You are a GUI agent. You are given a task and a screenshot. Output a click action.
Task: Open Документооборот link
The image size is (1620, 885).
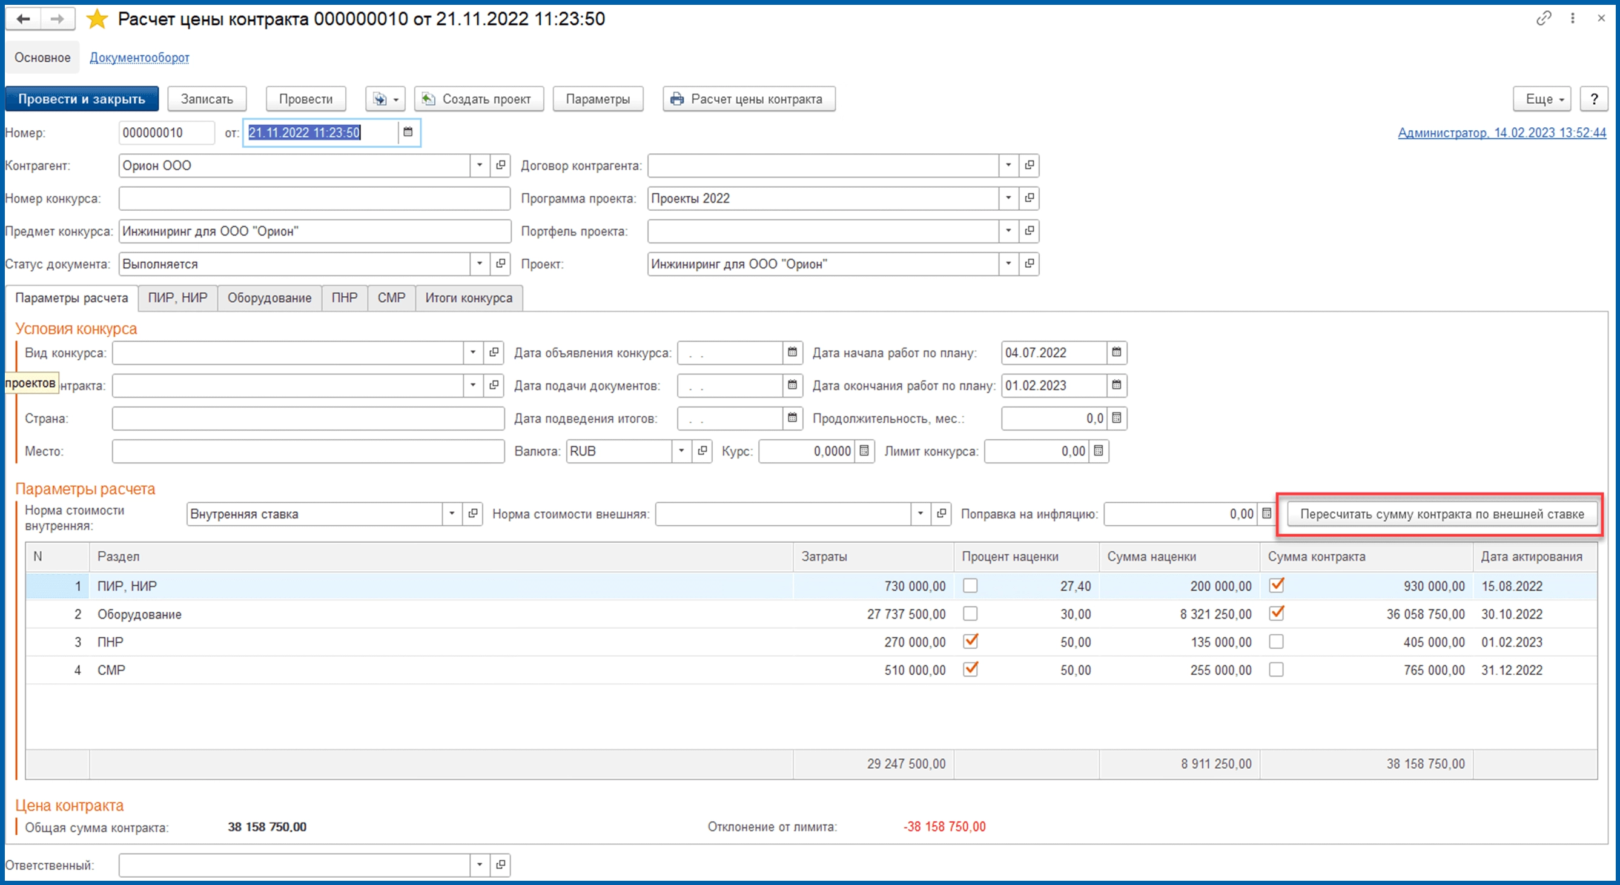(139, 58)
